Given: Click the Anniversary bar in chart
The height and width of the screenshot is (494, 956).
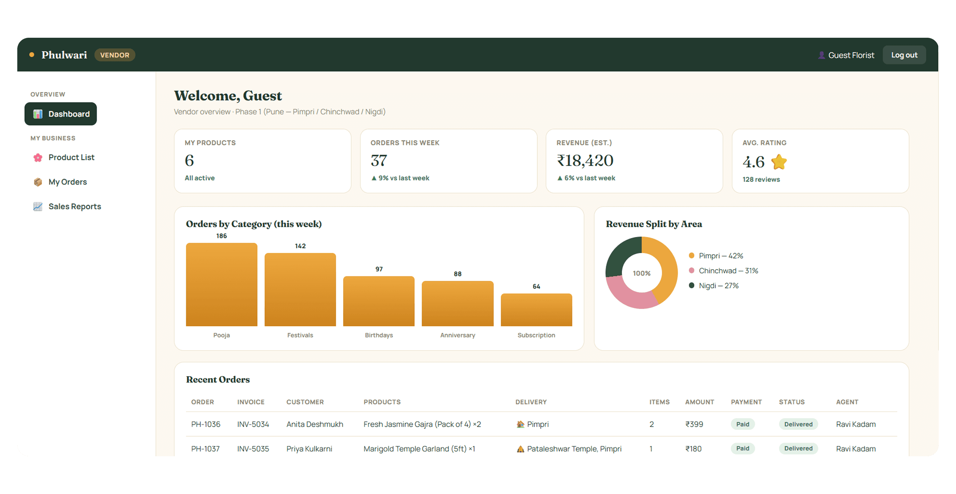Looking at the screenshot, I should coord(457,303).
